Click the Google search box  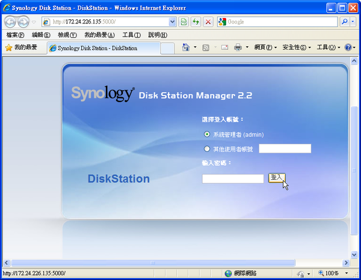(277, 22)
